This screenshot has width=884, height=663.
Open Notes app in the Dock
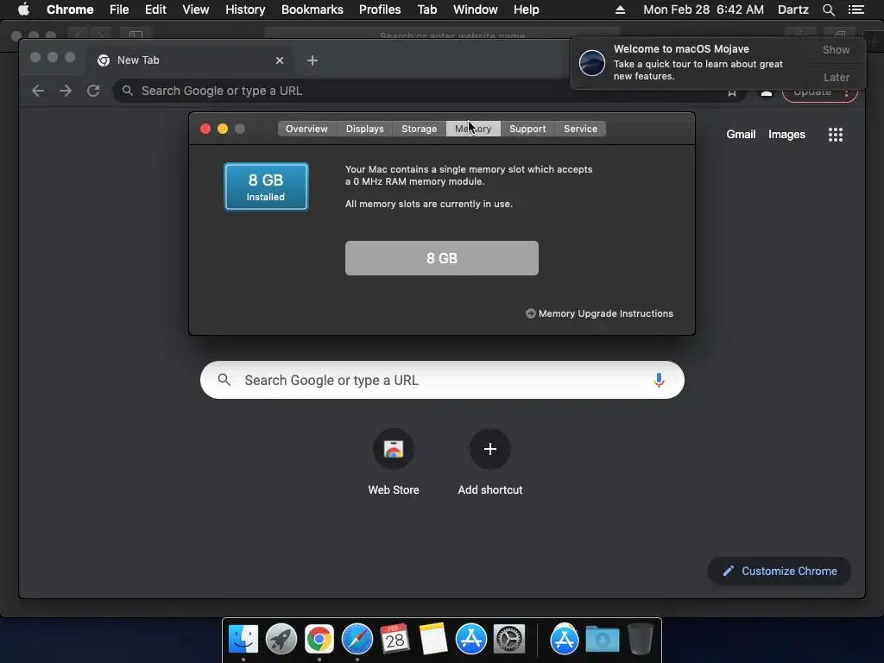tap(433, 640)
